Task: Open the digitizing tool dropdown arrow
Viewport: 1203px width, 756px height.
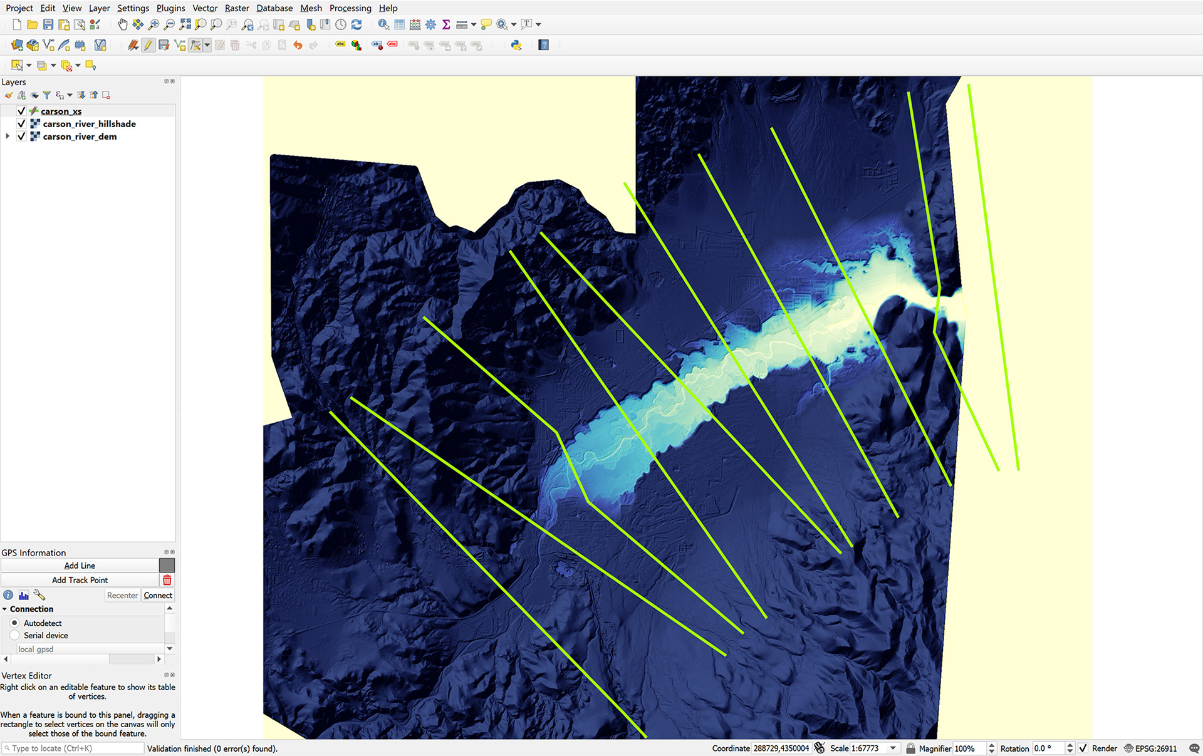Action: point(207,45)
